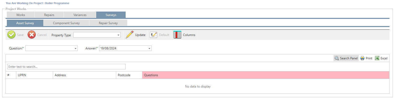Select the Repair Survey sub-tab

[108, 23]
